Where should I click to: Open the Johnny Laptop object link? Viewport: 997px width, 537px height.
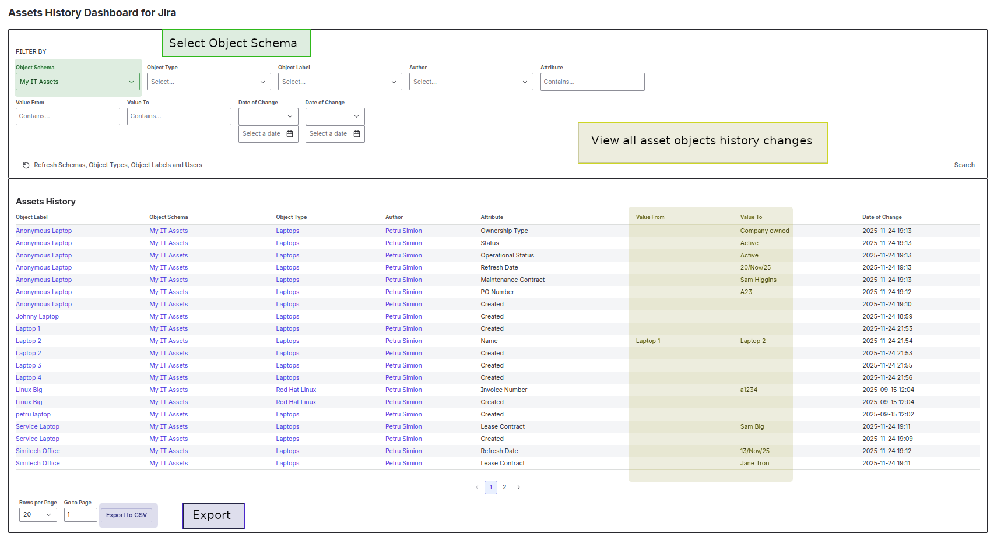coord(37,317)
